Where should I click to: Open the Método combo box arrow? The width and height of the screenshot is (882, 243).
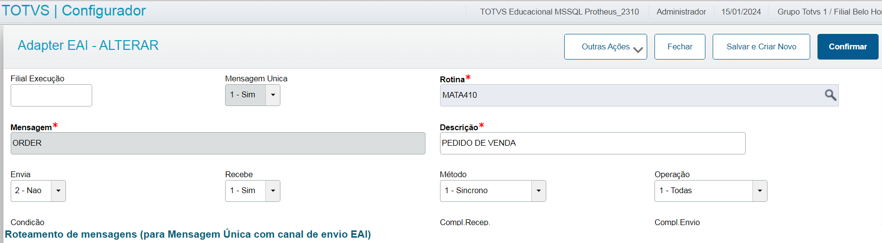pyautogui.click(x=539, y=191)
